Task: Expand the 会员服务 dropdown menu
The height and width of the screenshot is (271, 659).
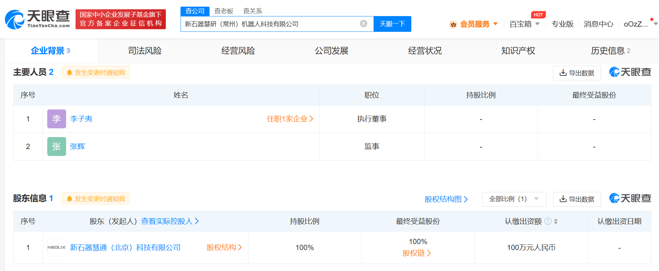Action: coord(495,24)
